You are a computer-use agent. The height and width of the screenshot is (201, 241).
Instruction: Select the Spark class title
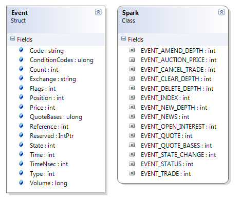point(131,13)
